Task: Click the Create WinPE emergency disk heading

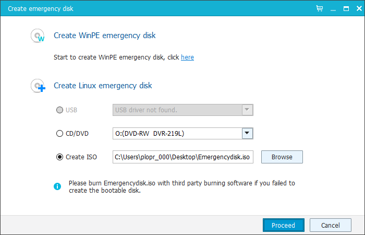Action: click(105, 36)
